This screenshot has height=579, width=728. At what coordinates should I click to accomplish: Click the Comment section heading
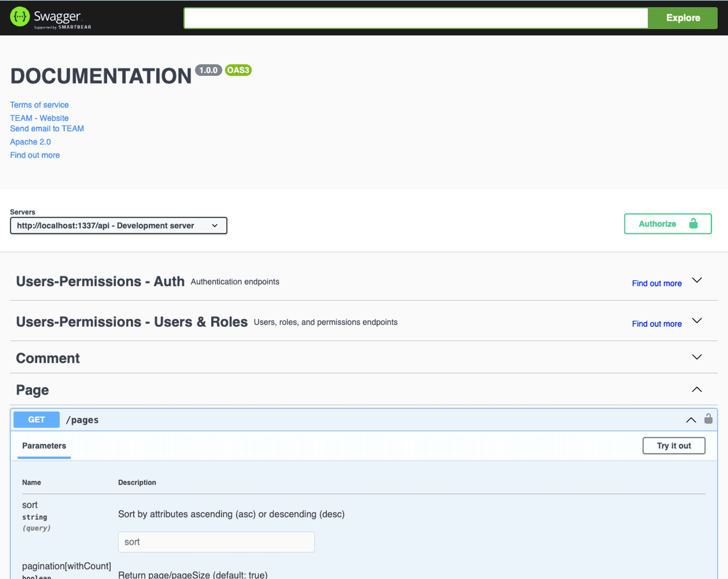pyautogui.click(x=48, y=358)
